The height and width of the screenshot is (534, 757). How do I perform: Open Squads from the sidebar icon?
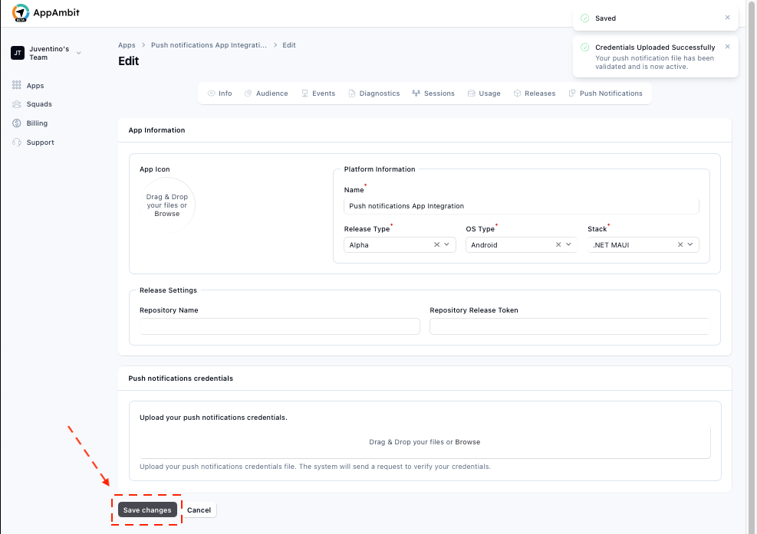click(x=17, y=104)
